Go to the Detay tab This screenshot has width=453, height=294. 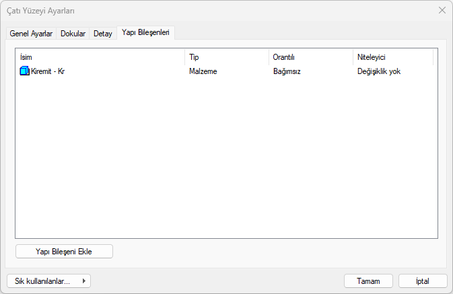102,34
